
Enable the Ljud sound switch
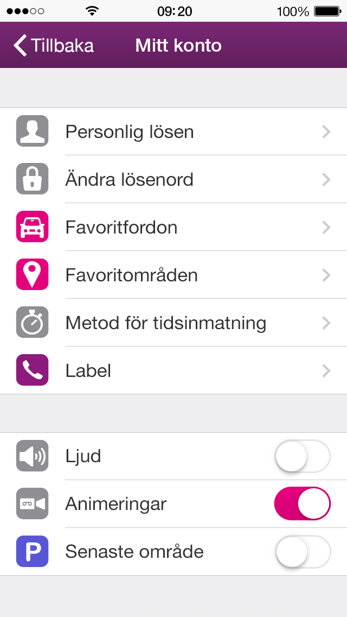pos(303,456)
